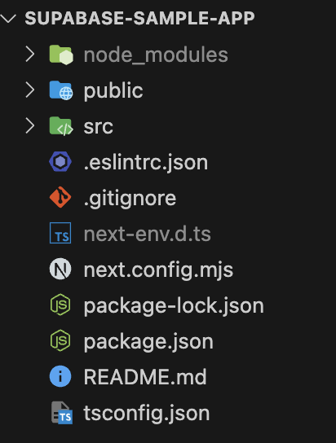Collapse the SUPABASE-SAMPLE-APP root chevron

(8, 19)
